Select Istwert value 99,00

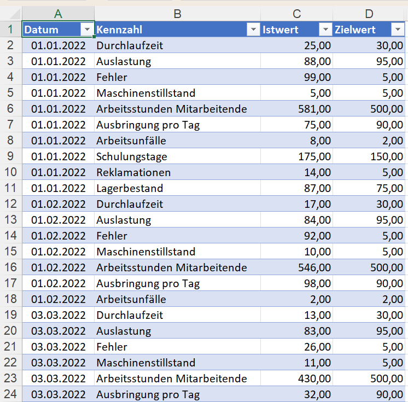coord(296,77)
